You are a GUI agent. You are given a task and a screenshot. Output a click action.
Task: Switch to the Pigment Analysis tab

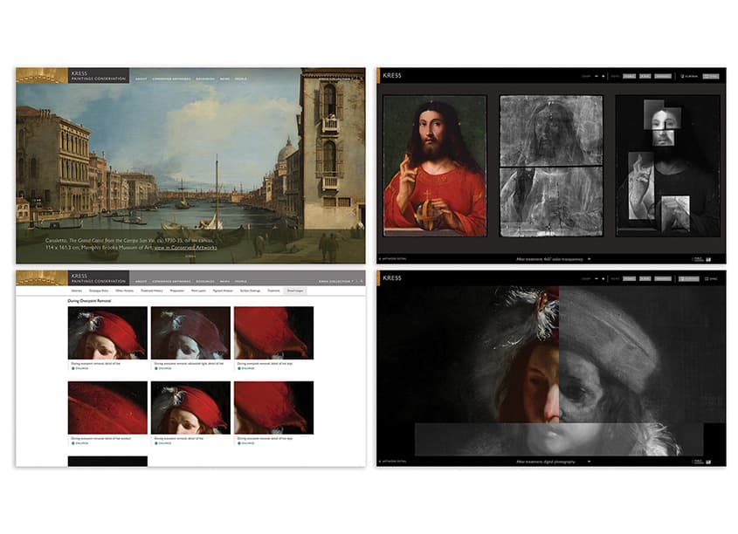coord(223,291)
